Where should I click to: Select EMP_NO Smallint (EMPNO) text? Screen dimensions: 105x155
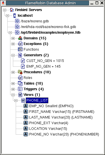[x=51, y=106]
